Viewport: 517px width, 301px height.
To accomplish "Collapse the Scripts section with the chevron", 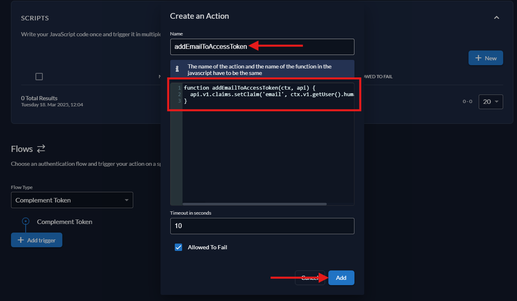I will click(x=497, y=18).
